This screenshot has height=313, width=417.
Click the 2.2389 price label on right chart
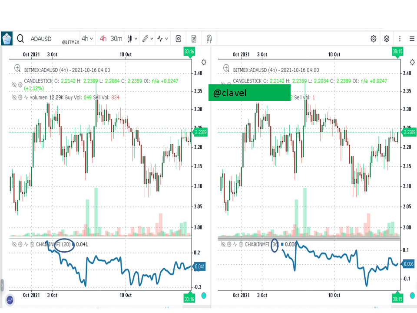(409, 132)
